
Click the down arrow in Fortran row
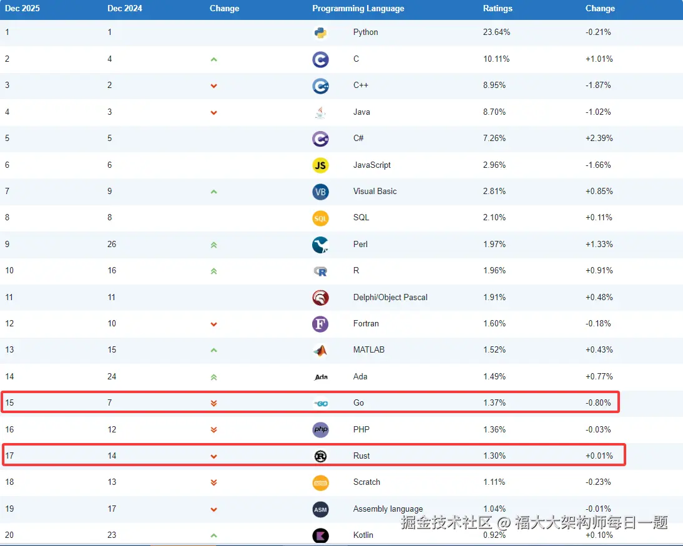pos(214,324)
